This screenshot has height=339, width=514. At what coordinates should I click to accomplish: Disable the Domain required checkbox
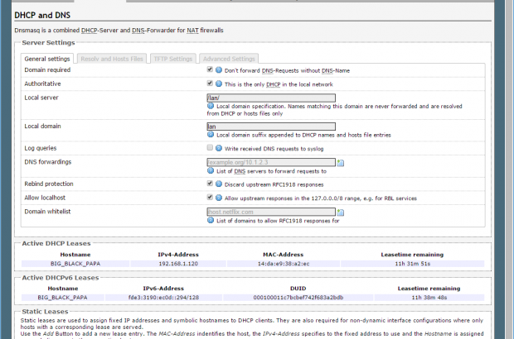210,70
